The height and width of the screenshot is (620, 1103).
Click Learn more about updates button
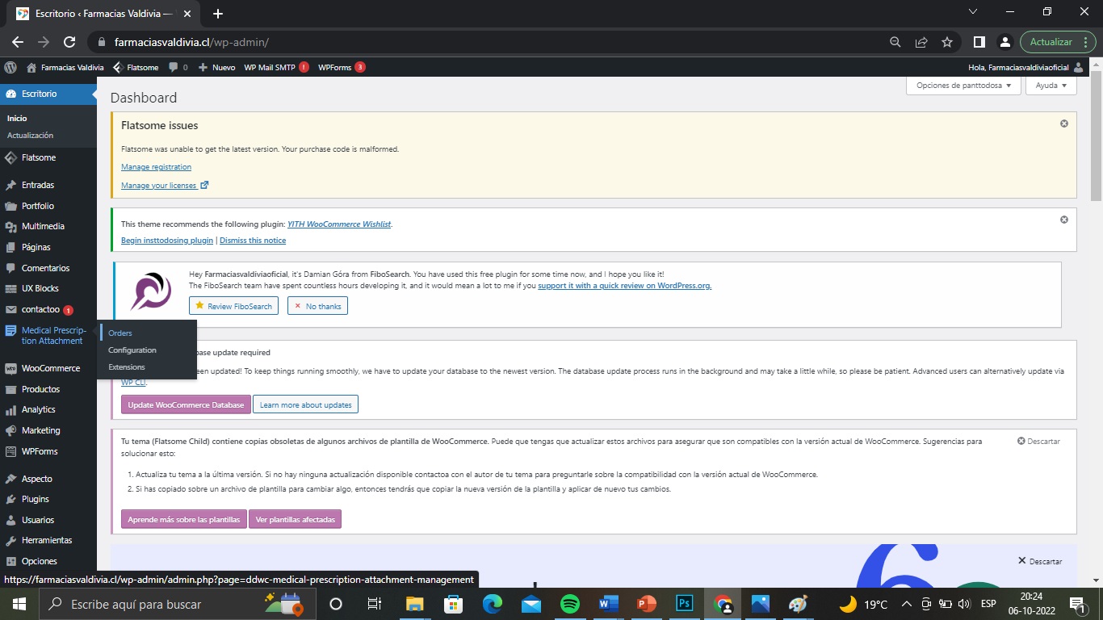tap(305, 404)
